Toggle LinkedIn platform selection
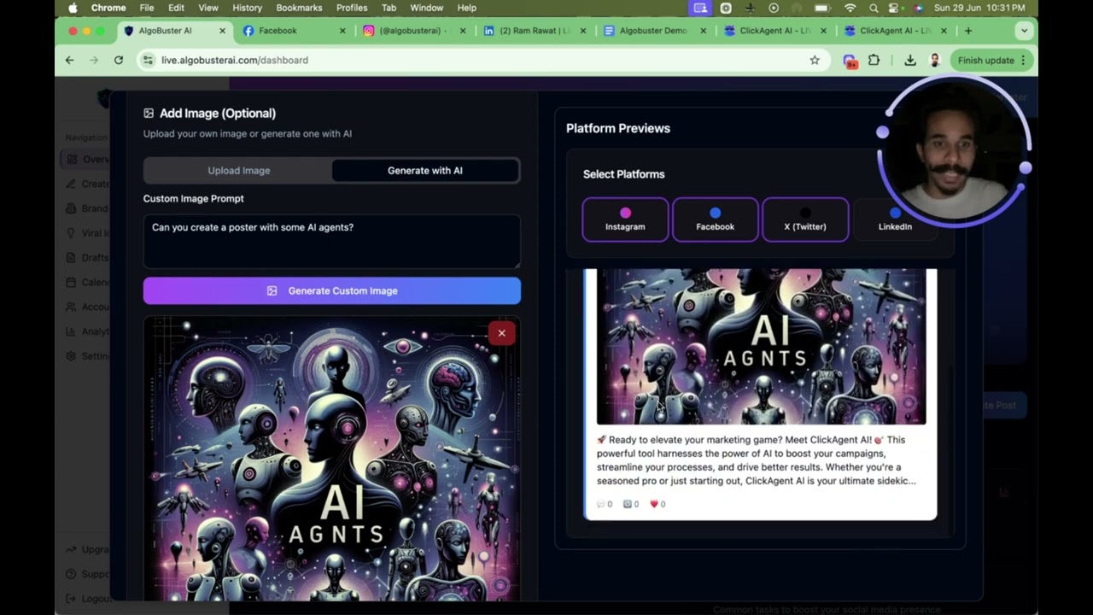 point(895,220)
